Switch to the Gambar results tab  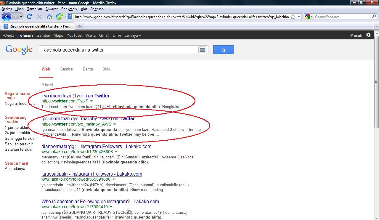67,69
